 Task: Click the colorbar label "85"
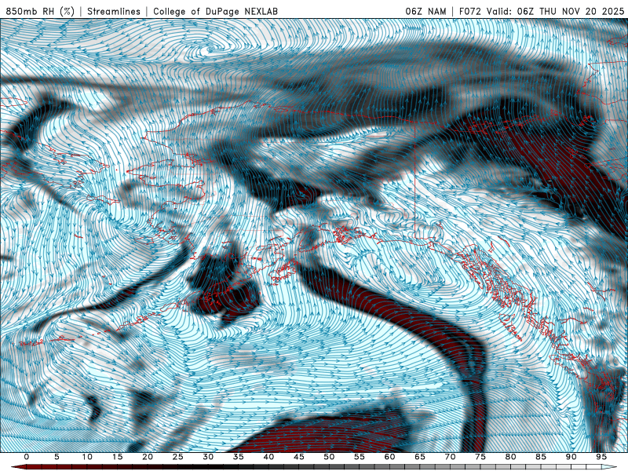[540, 457]
